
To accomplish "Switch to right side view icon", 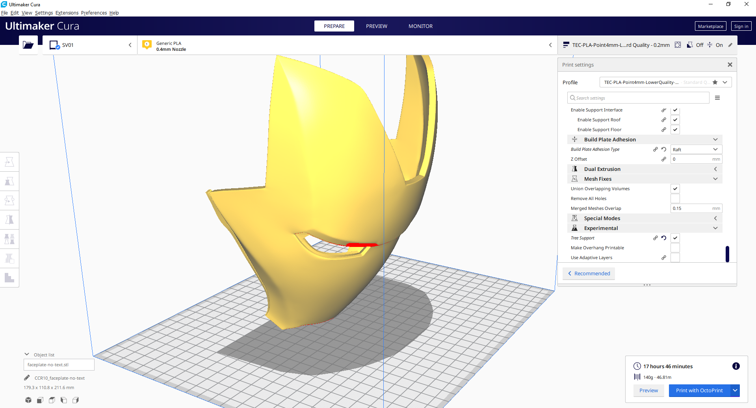I will pyautogui.click(x=76, y=400).
